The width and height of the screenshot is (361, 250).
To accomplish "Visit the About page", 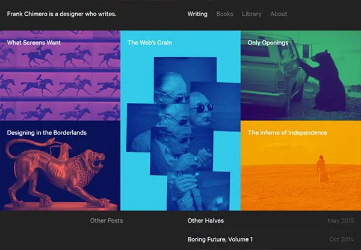I will [279, 14].
